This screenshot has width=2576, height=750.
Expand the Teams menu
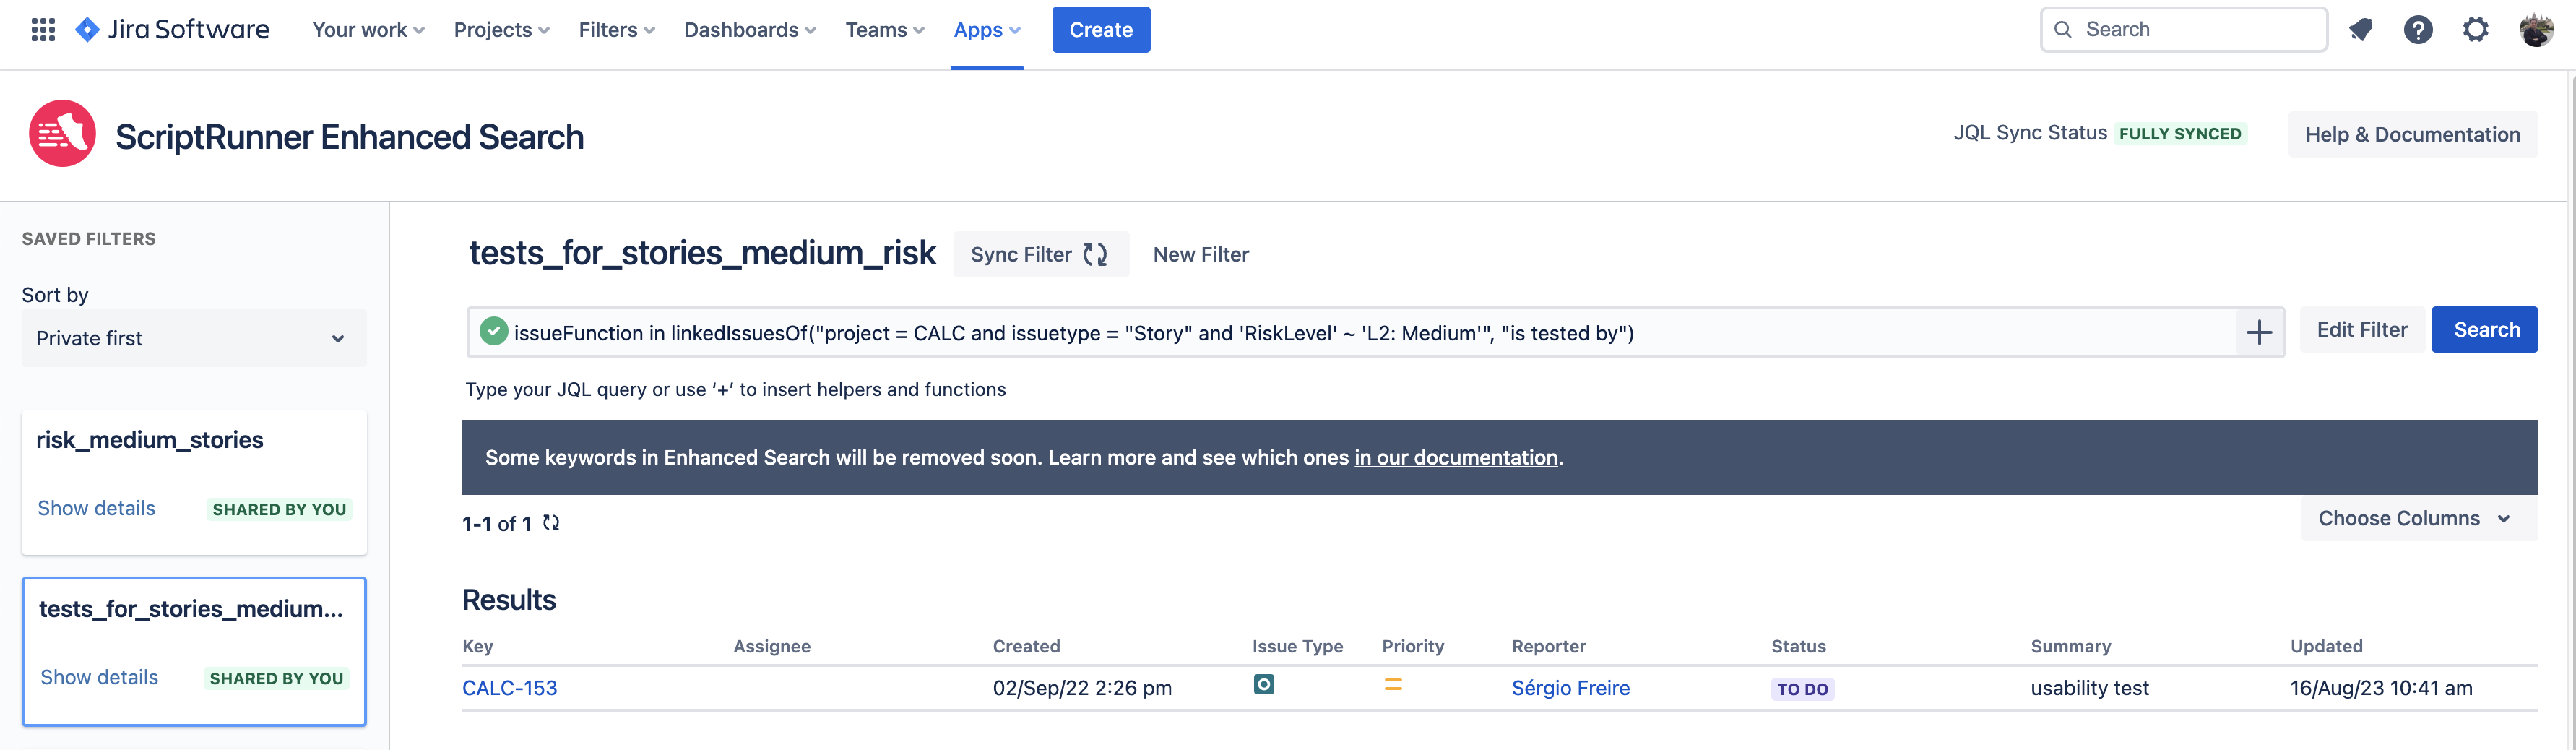point(885,30)
